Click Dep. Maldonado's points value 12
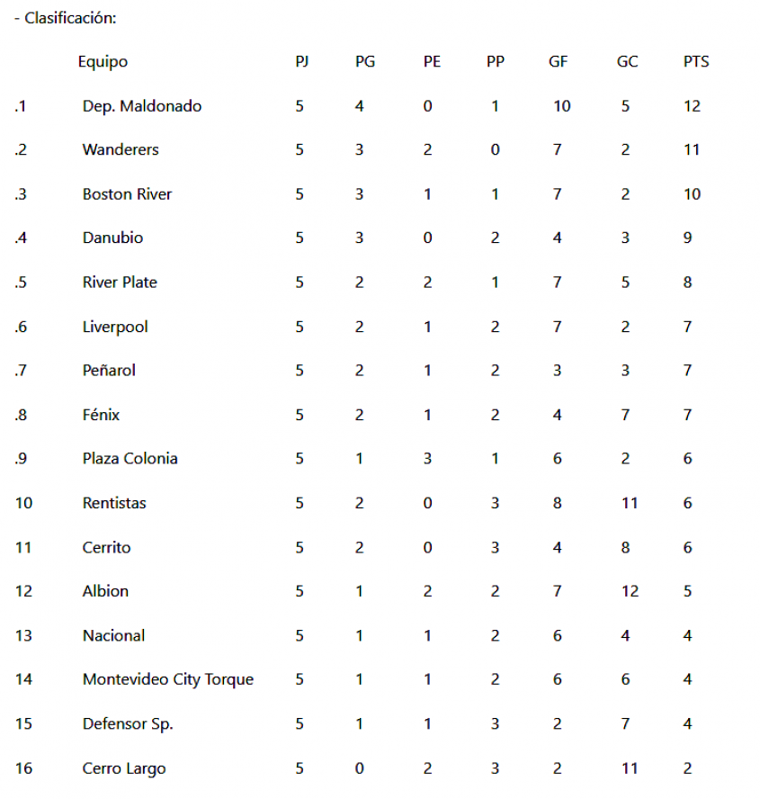The height and width of the screenshot is (799, 760). coord(692,106)
